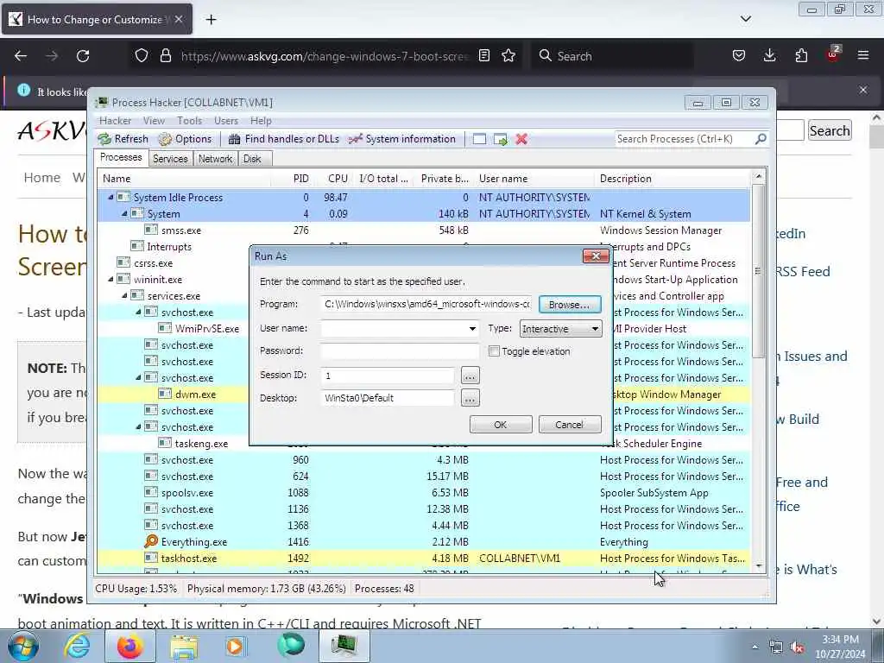884x663 pixels.
Task: Open Windows Media Player taskbar icon
Action: pyautogui.click(x=235, y=646)
